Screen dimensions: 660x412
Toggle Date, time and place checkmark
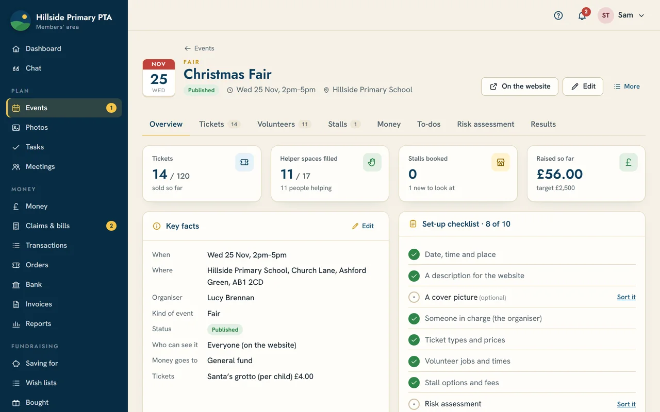[x=414, y=254]
